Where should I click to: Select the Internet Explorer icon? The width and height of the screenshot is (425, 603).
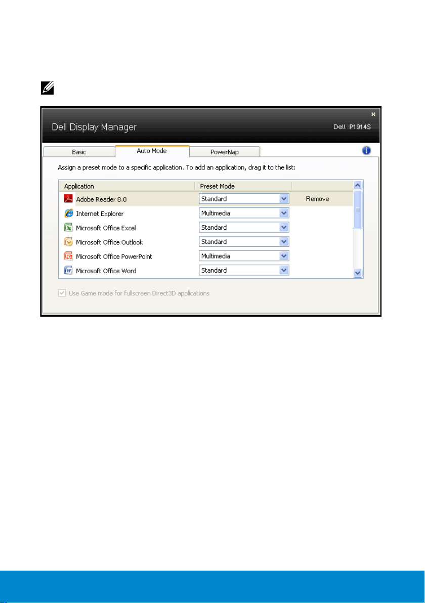point(68,213)
